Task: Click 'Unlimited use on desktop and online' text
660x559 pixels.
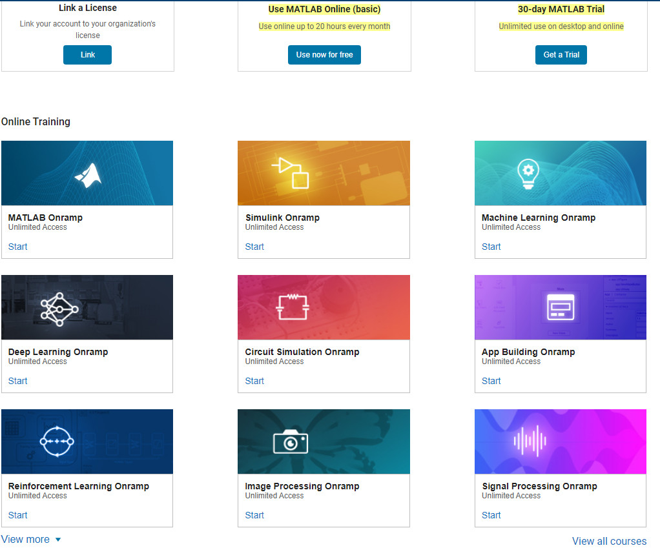Action: coord(561,26)
